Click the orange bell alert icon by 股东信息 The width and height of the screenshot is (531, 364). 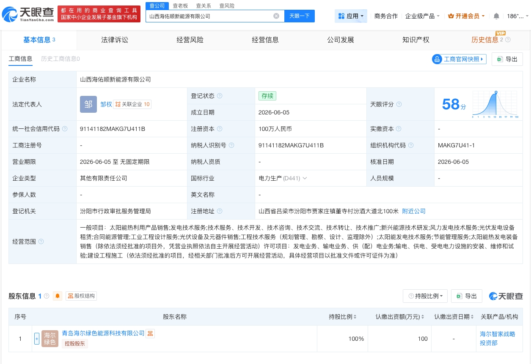pos(58,296)
